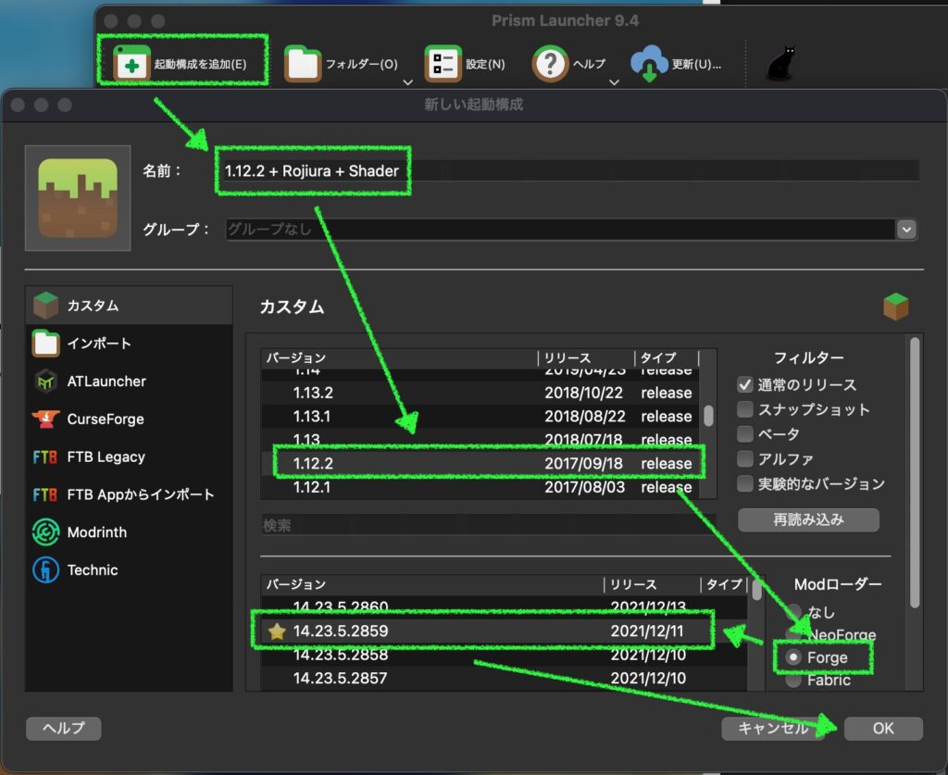
Task: Expand the ヘルプ toolbar dropdown chevron
Action: (x=615, y=82)
